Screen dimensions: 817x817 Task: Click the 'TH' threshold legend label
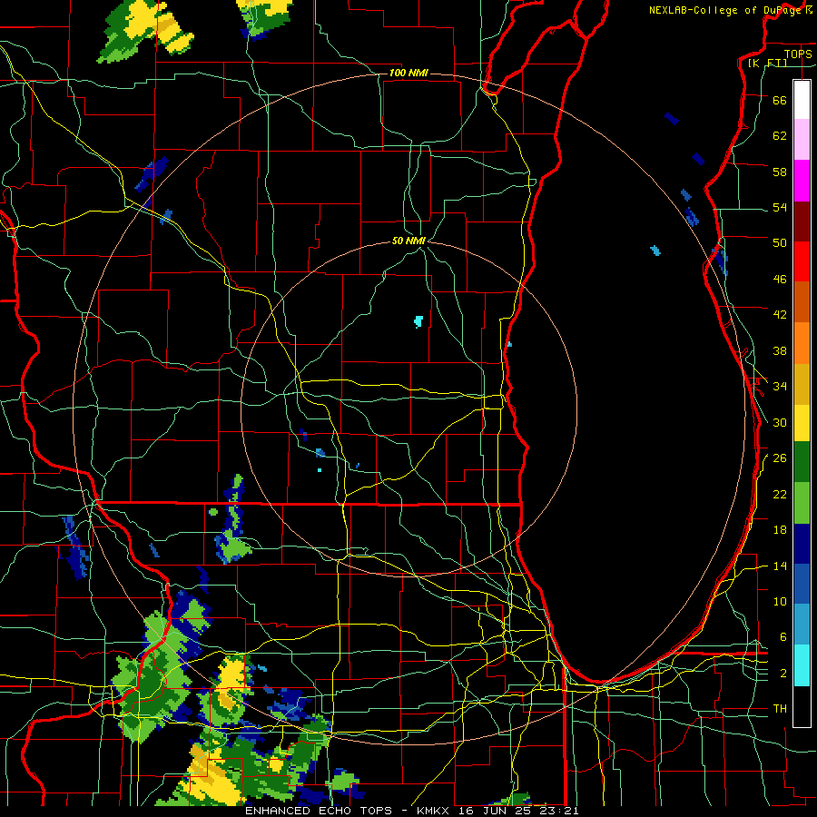(780, 708)
